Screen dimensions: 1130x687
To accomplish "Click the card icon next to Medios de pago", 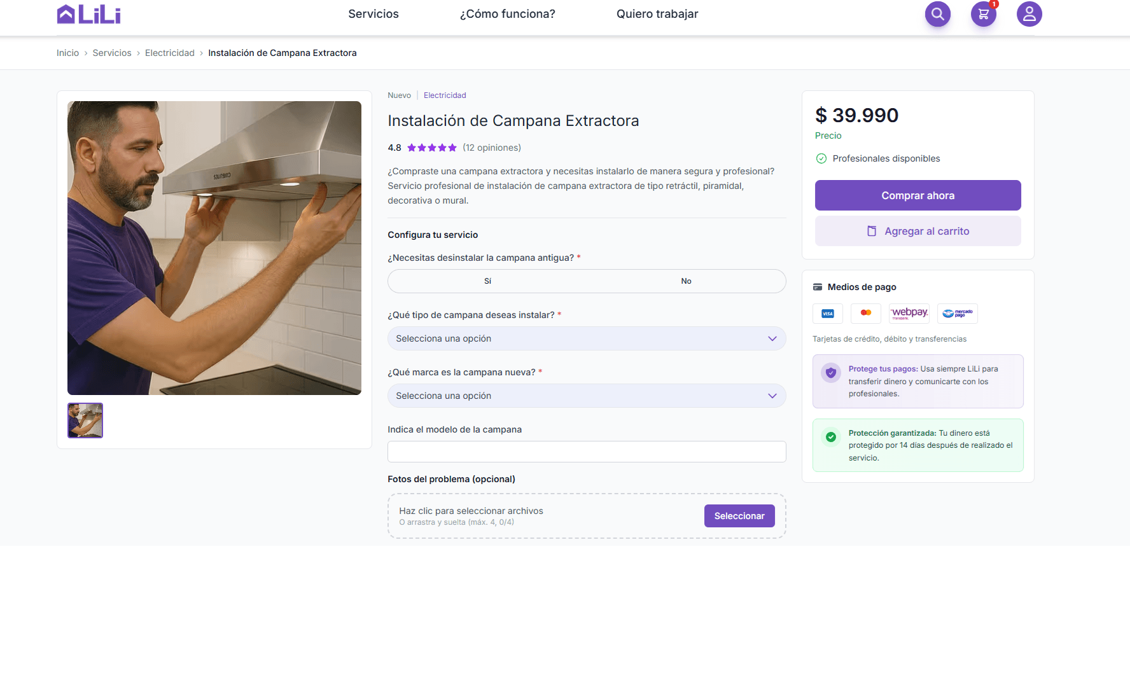I will click(x=820, y=286).
